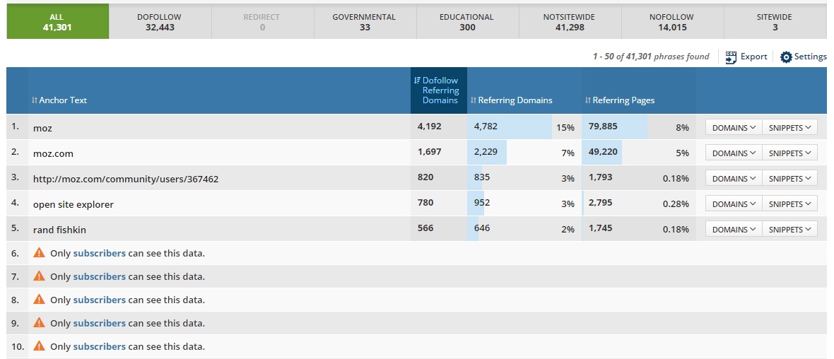834x359 pixels.
Task: Open SNIPPETS dropdown for moz row
Action: coord(790,128)
